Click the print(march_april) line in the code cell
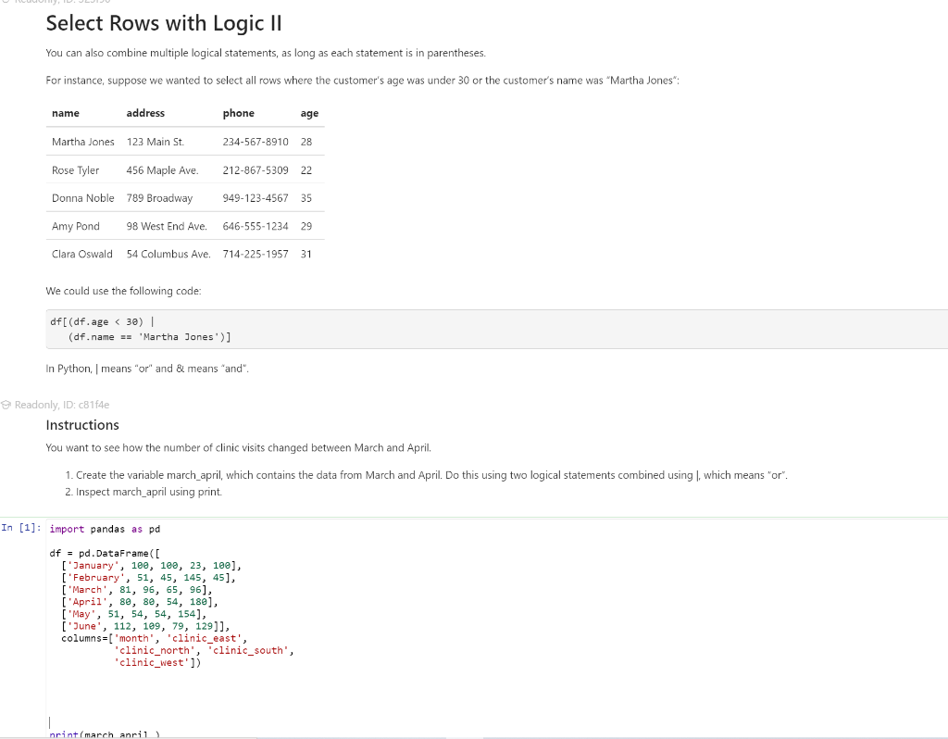Viewport: 948px width, 739px height. tap(106, 734)
